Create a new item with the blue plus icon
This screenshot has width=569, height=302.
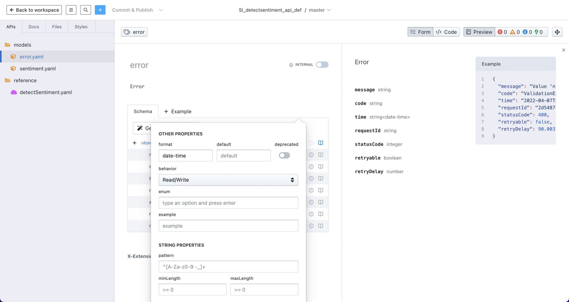(x=100, y=10)
